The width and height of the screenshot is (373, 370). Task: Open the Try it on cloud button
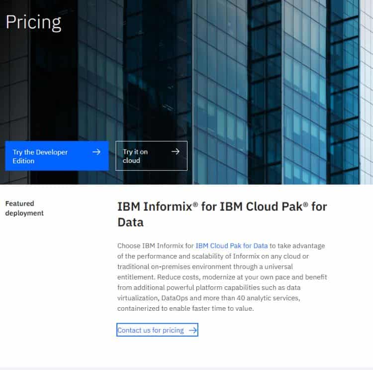point(151,156)
